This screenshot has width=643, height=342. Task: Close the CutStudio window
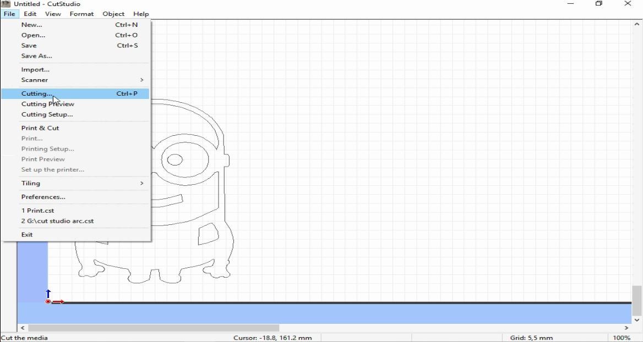628,4
